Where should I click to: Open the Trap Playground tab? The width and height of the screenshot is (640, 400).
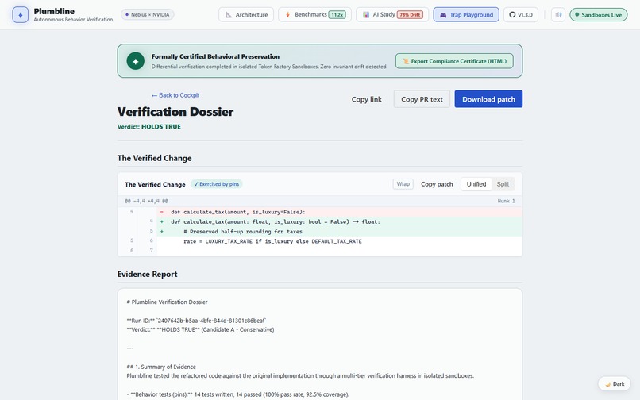466,15
